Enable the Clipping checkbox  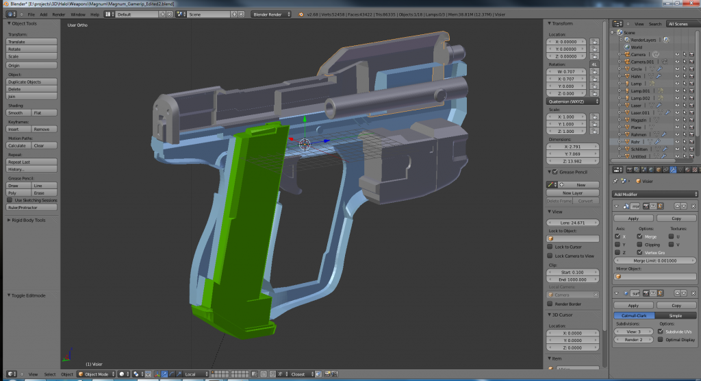(640, 245)
